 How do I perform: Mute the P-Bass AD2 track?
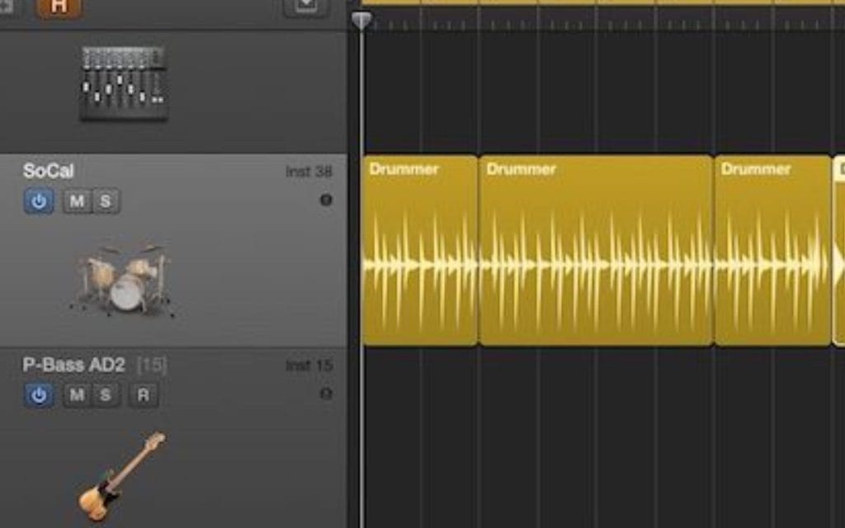click(x=77, y=395)
